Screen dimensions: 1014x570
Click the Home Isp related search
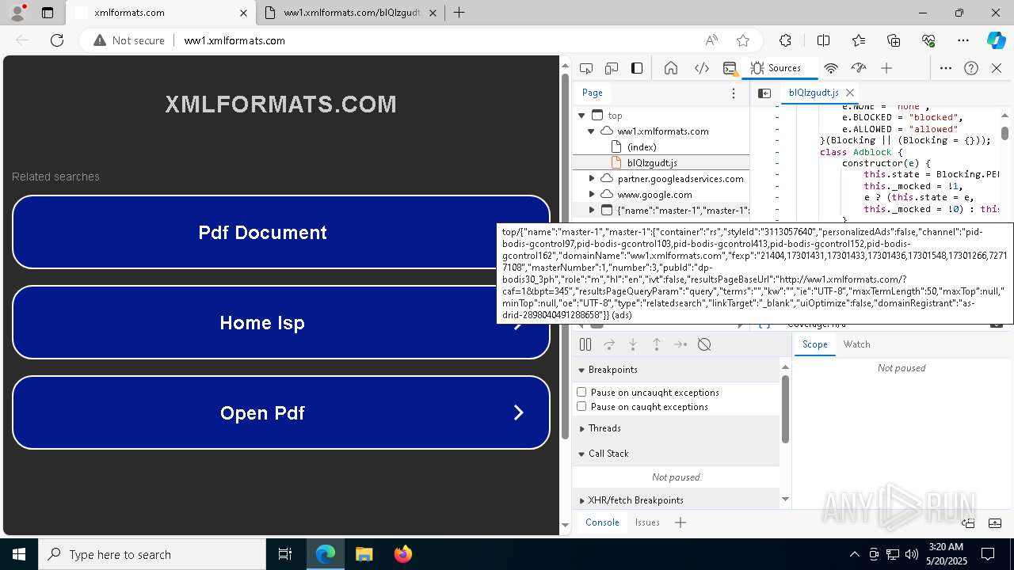point(281,322)
